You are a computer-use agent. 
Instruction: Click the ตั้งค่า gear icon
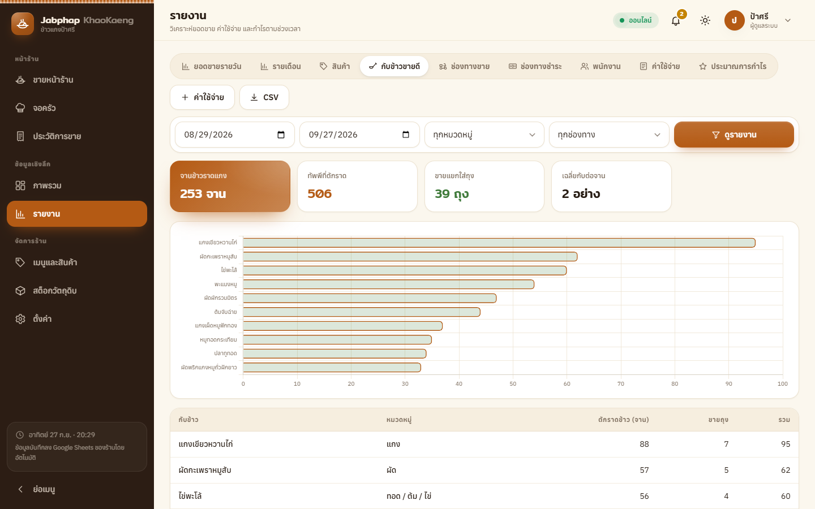click(x=20, y=319)
